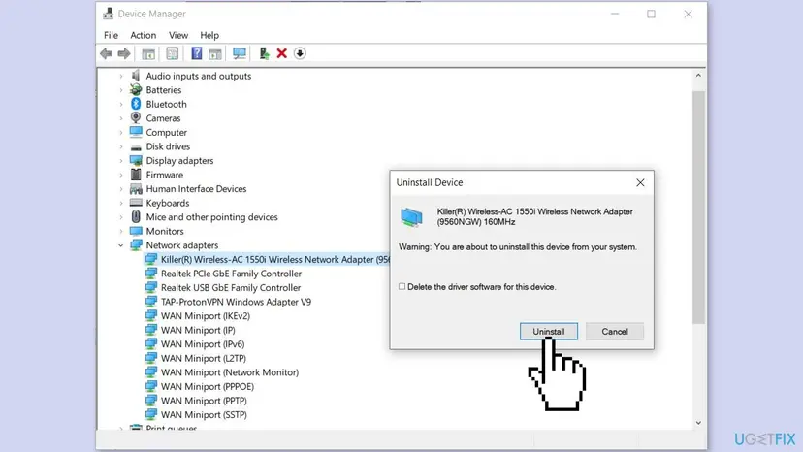The height and width of the screenshot is (452, 803).
Task: Click the Uninstall button in dialog
Action: point(549,332)
